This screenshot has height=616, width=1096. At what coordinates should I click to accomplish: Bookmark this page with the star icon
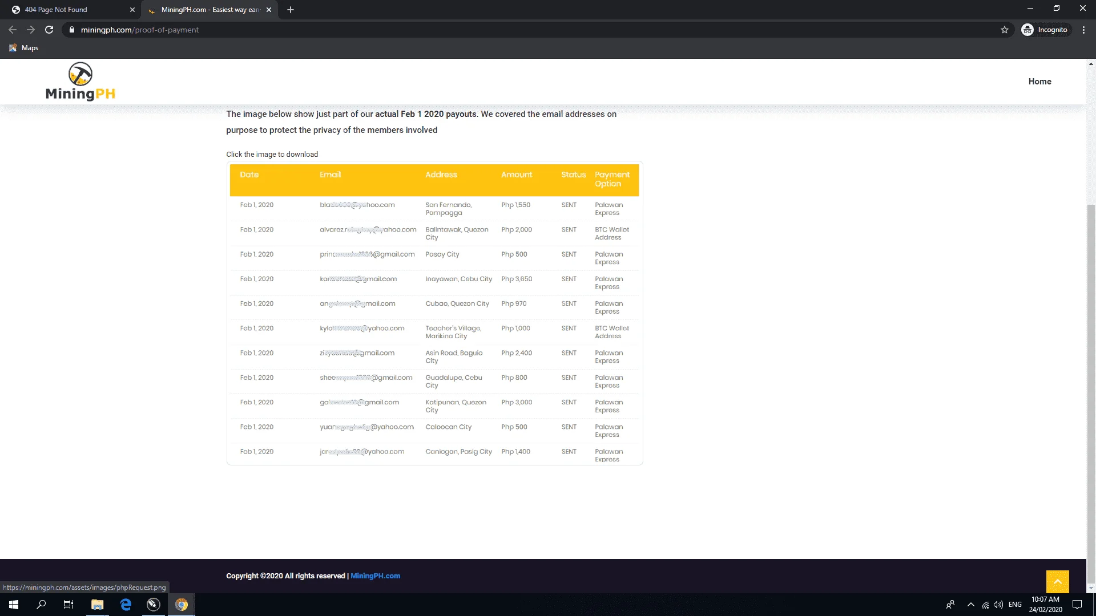[x=1005, y=30]
